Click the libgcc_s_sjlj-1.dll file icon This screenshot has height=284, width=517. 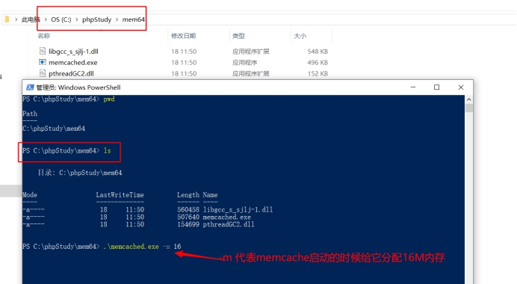tap(42, 51)
